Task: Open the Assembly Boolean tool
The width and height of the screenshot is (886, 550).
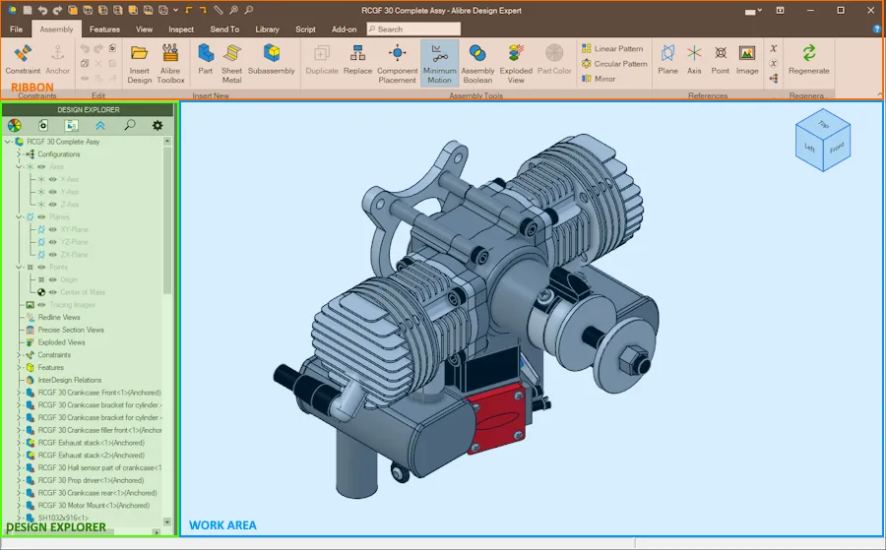Action: [477, 64]
